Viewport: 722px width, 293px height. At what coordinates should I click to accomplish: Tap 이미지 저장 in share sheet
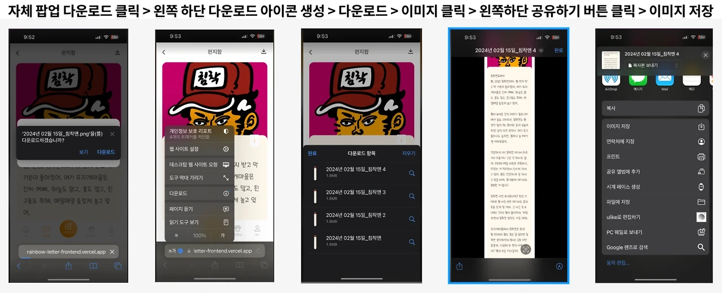655,126
